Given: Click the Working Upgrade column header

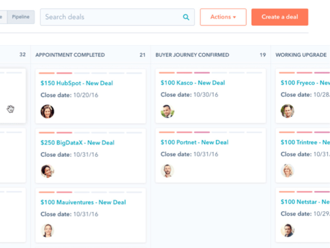Looking at the screenshot, I should [x=301, y=55].
